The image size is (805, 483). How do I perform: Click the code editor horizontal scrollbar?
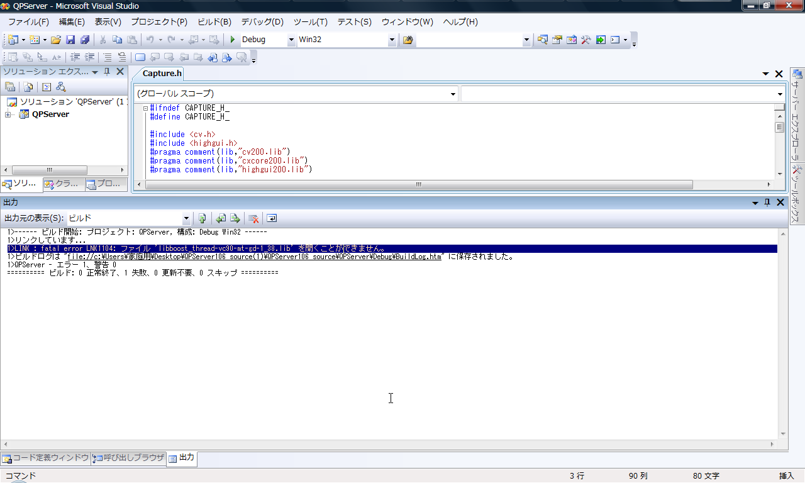[x=419, y=185]
